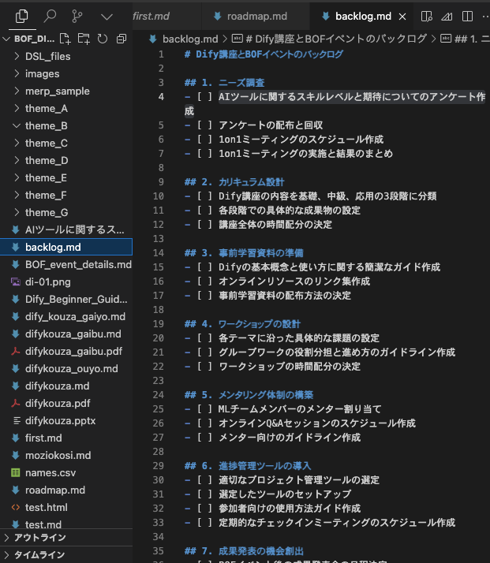Viewport: 490px width, 563px height.
Task: Collapse the BOF_DI... root folder section
Action: [34, 39]
